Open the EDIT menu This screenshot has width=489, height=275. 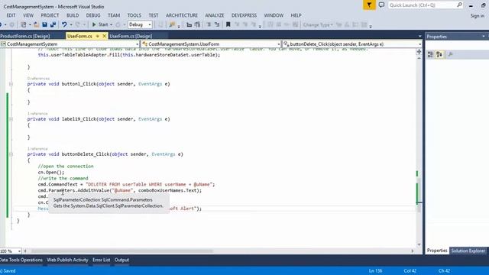pos(11,15)
